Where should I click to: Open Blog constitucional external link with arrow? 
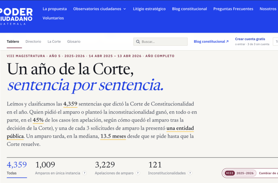coord(211,42)
